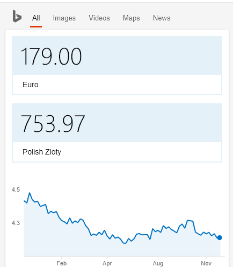Open the News tab
This screenshot has width=233, height=267.
tap(162, 18)
